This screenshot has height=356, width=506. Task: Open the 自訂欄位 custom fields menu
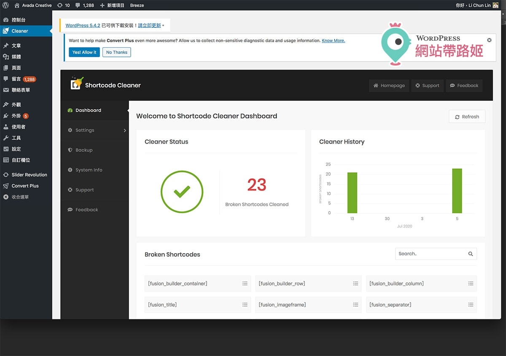point(26,160)
